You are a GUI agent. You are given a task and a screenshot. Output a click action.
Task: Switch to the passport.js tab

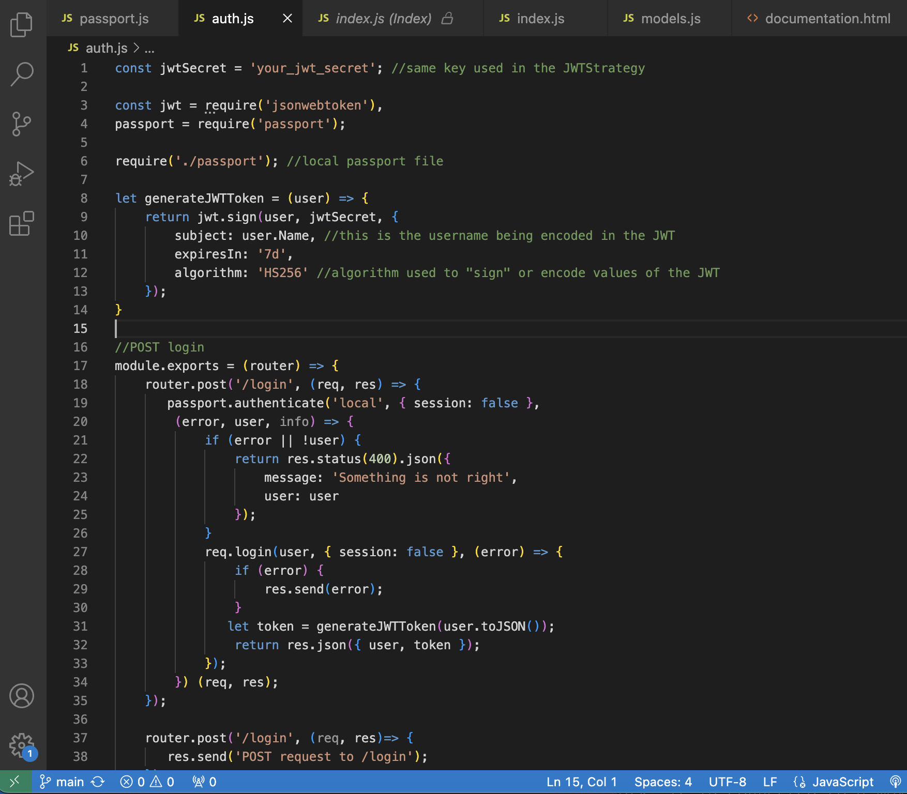coord(113,19)
